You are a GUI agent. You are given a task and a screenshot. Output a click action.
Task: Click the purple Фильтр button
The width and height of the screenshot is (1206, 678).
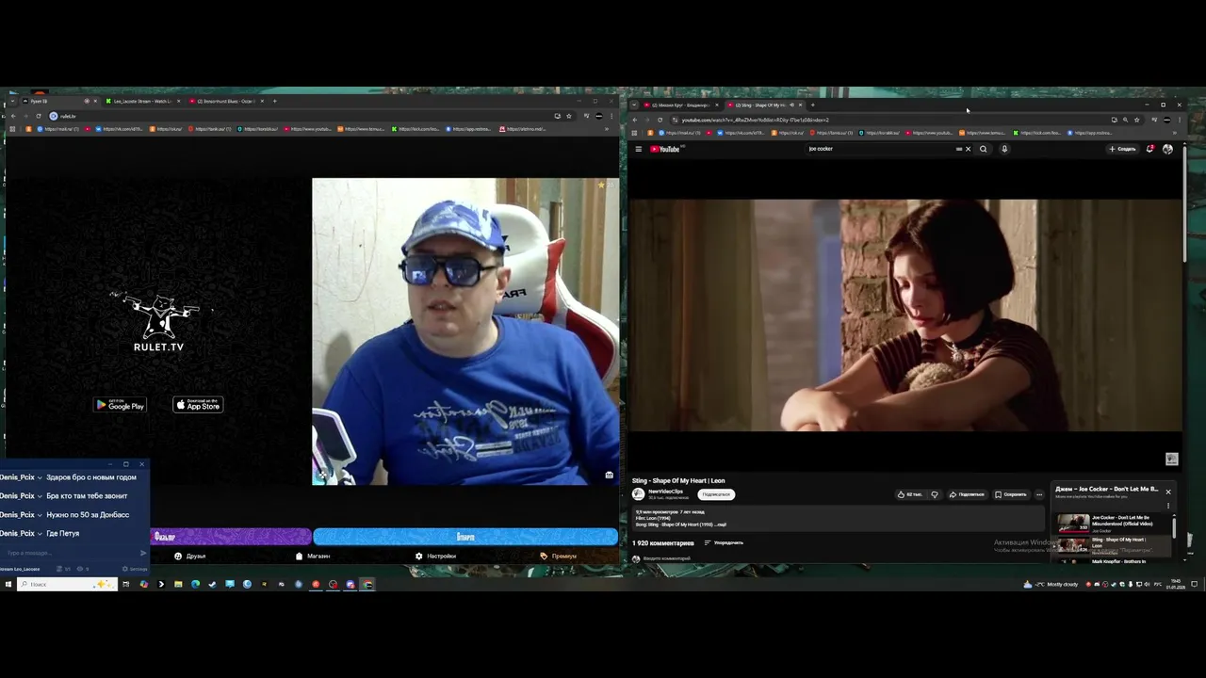(x=231, y=537)
